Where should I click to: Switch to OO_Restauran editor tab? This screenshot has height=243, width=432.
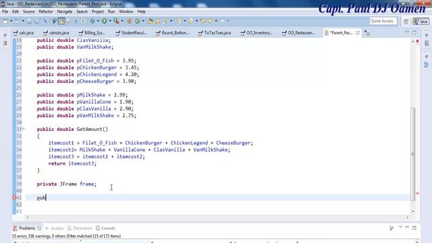[x=298, y=33]
